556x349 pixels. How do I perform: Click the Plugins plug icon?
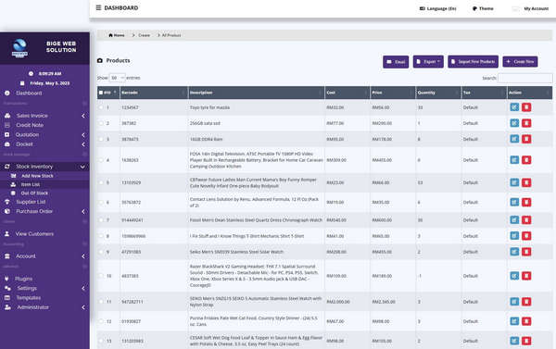7,279
